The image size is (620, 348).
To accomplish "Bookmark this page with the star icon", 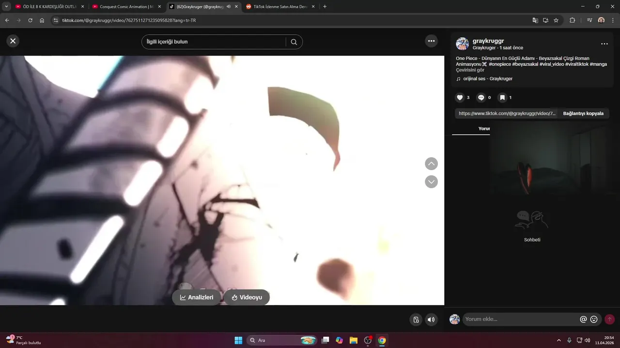I will pyautogui.click(x=556, y=20).
